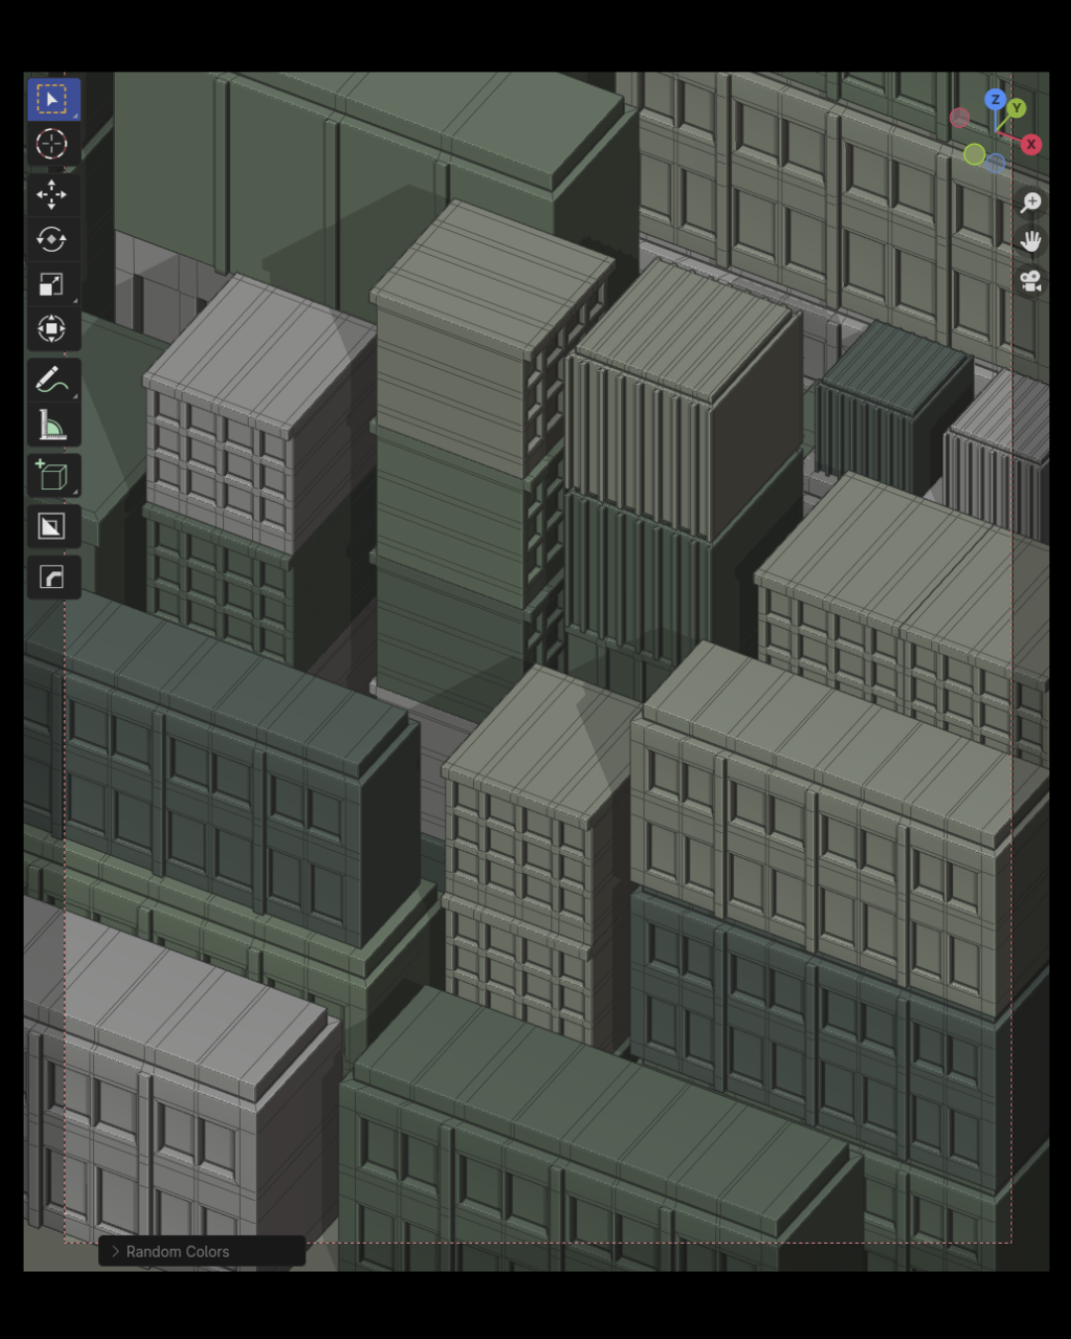Click the hand pan view button
Image resolution: width=1071 pixels, height=1339 pixels.
1031,241
